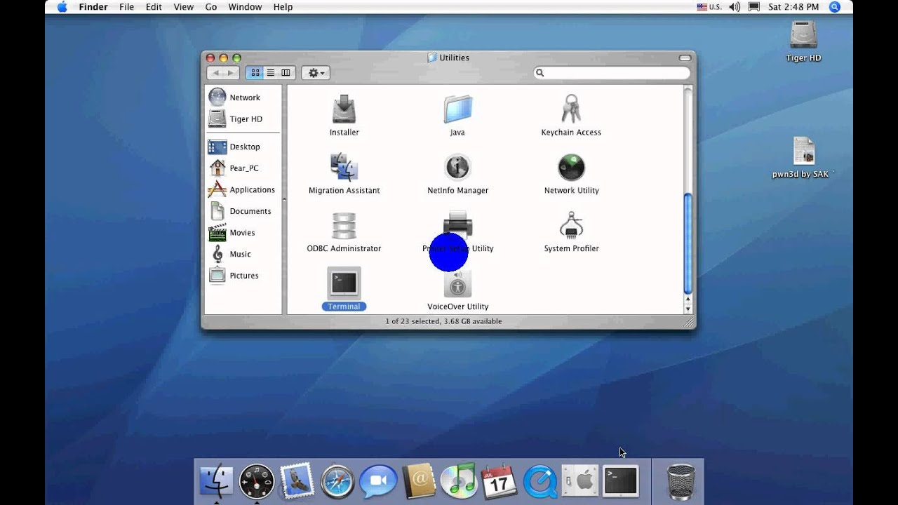The image size is (898, 505).
Task: Open the Trash in the Dock
Action: tap(681, 482)
